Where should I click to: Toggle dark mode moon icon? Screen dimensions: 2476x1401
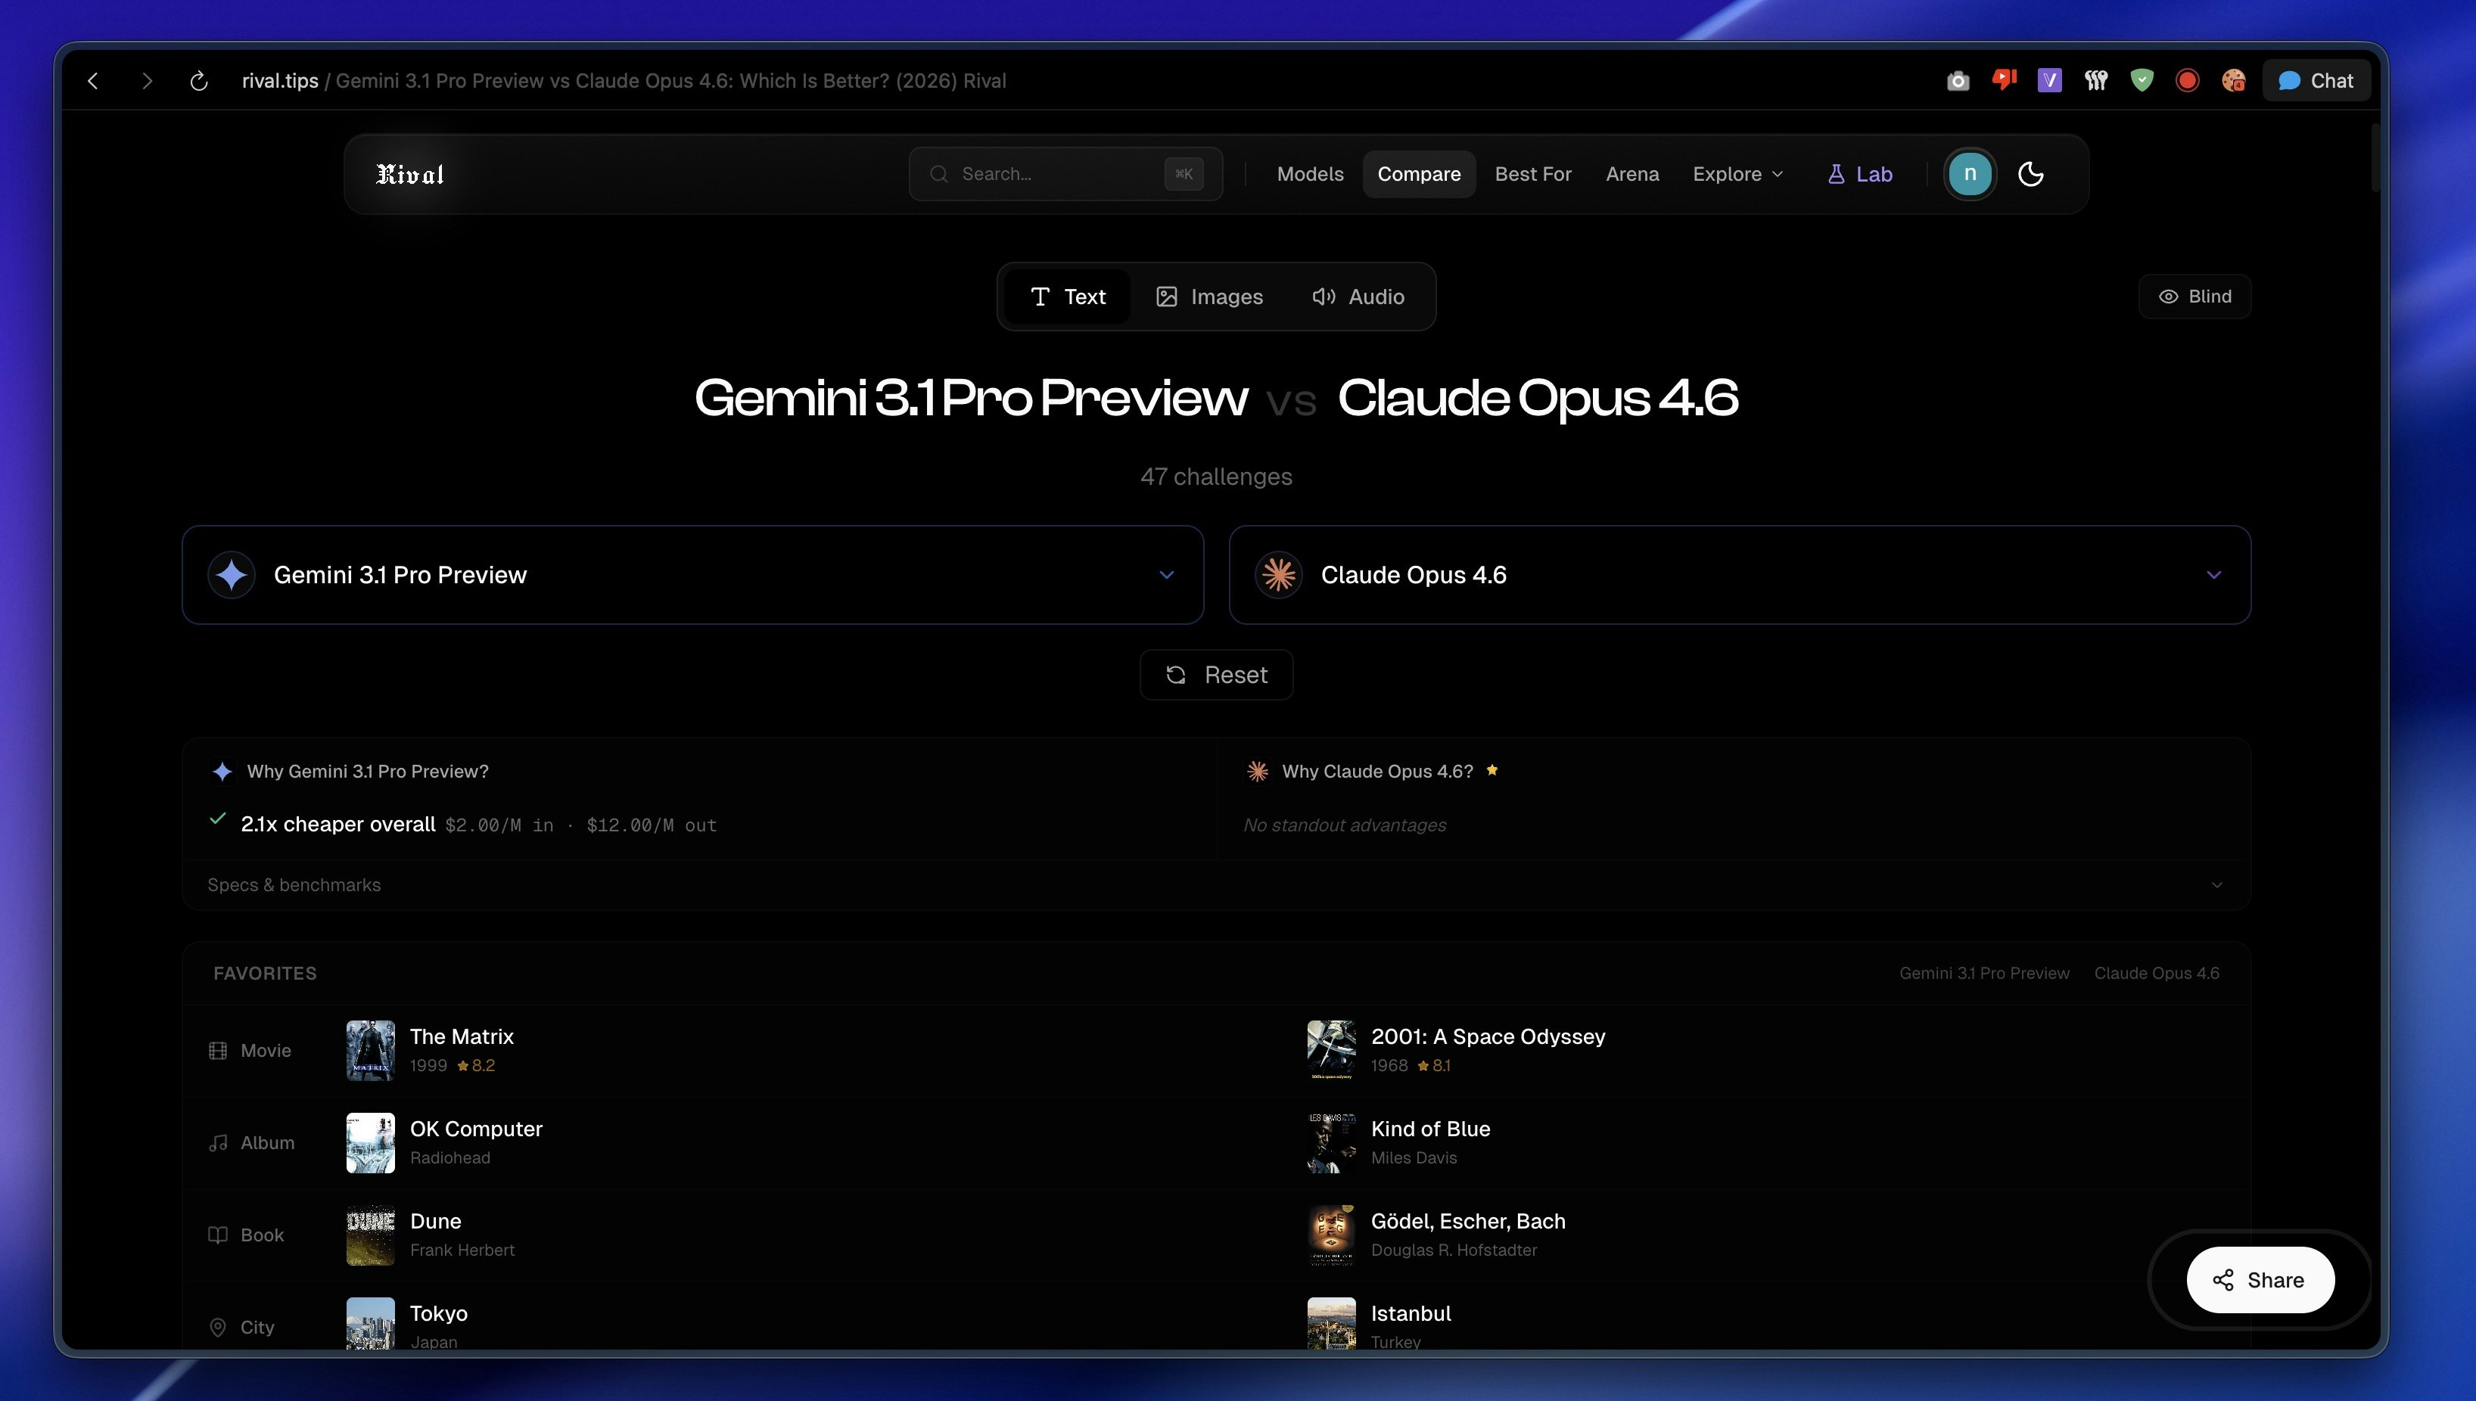pyautogui.click(x=2030, y=174)
